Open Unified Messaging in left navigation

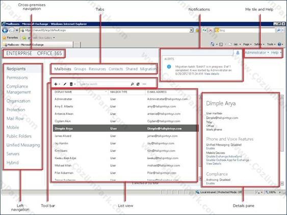point(23,145)
